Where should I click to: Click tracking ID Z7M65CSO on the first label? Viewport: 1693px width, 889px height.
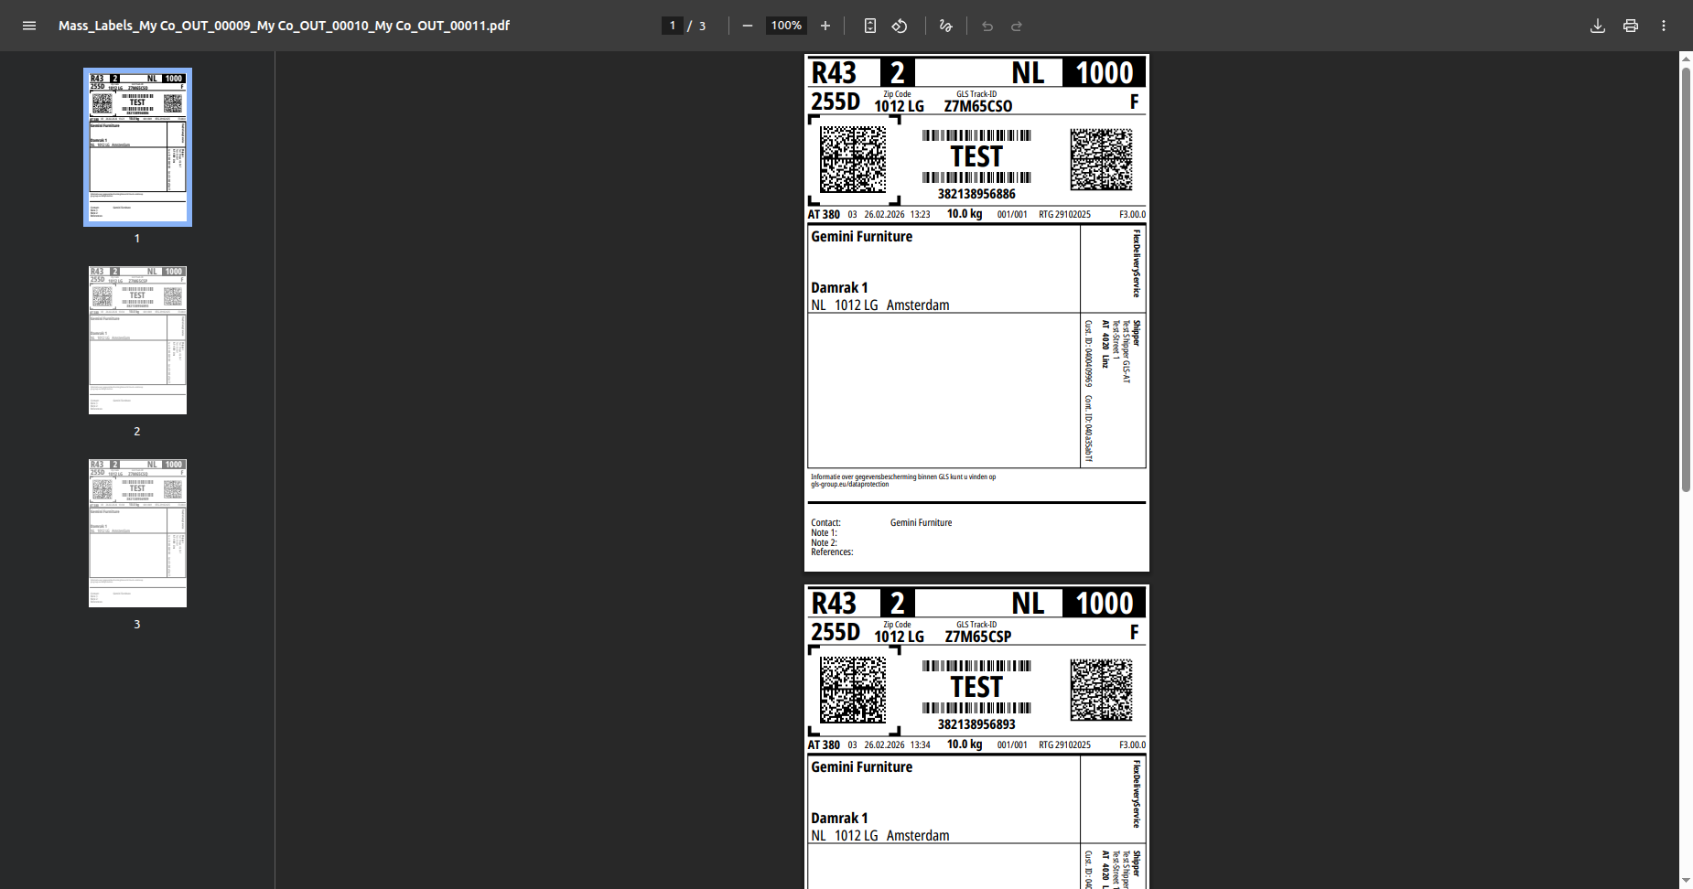coord(978,106)
